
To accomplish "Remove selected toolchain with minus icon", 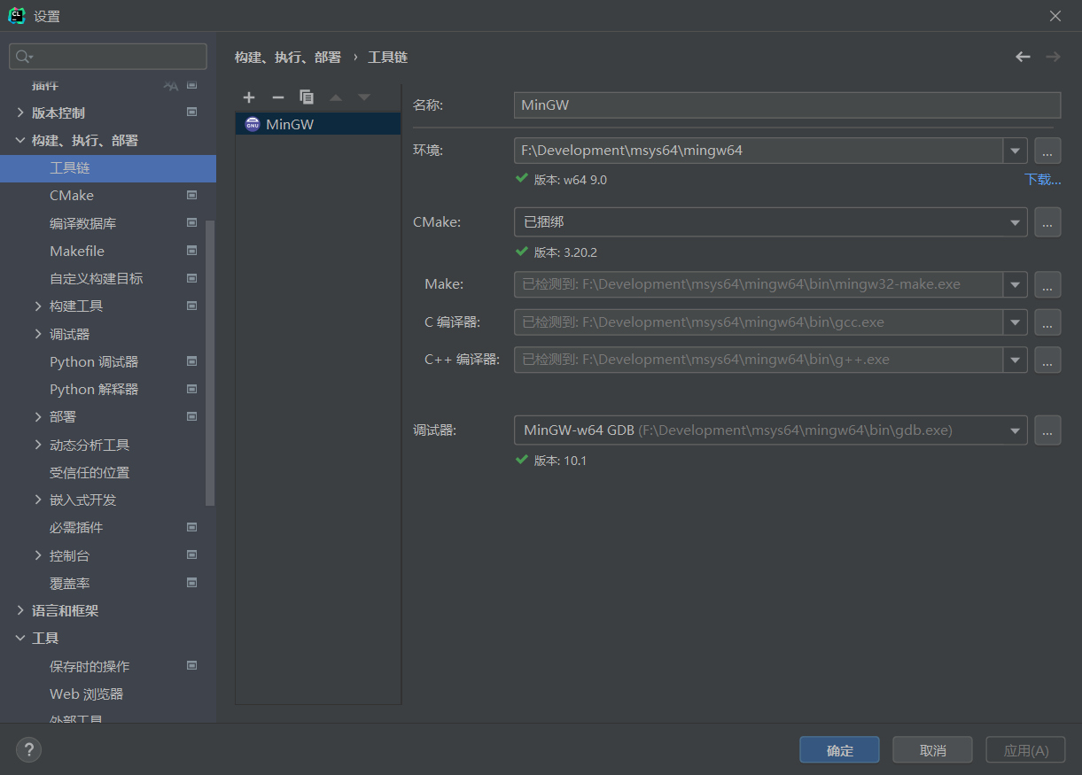I will click(x=278, y=97).
